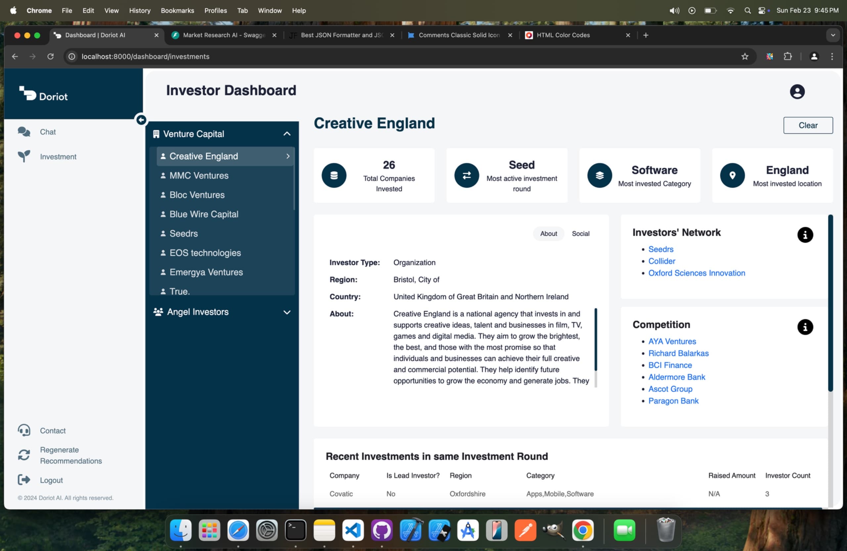The height and width of the screenshot is (551, 847).
Task: Click the investment round exchange arrows icon
Action: pos(467,175)
